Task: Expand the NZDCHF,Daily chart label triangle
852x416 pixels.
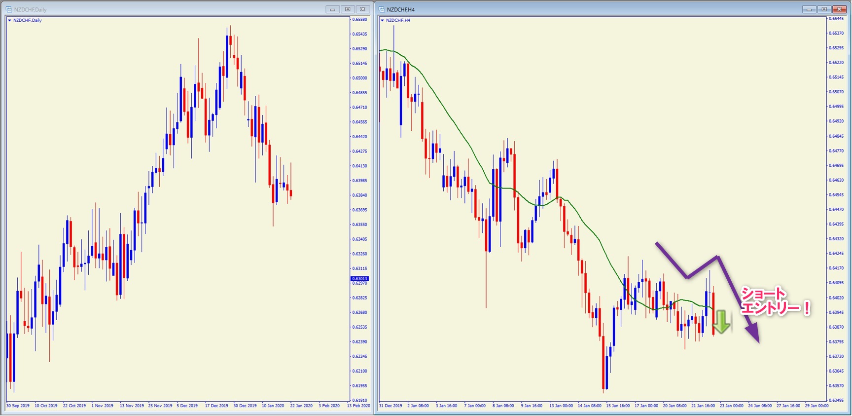Action: coord(9,20)
